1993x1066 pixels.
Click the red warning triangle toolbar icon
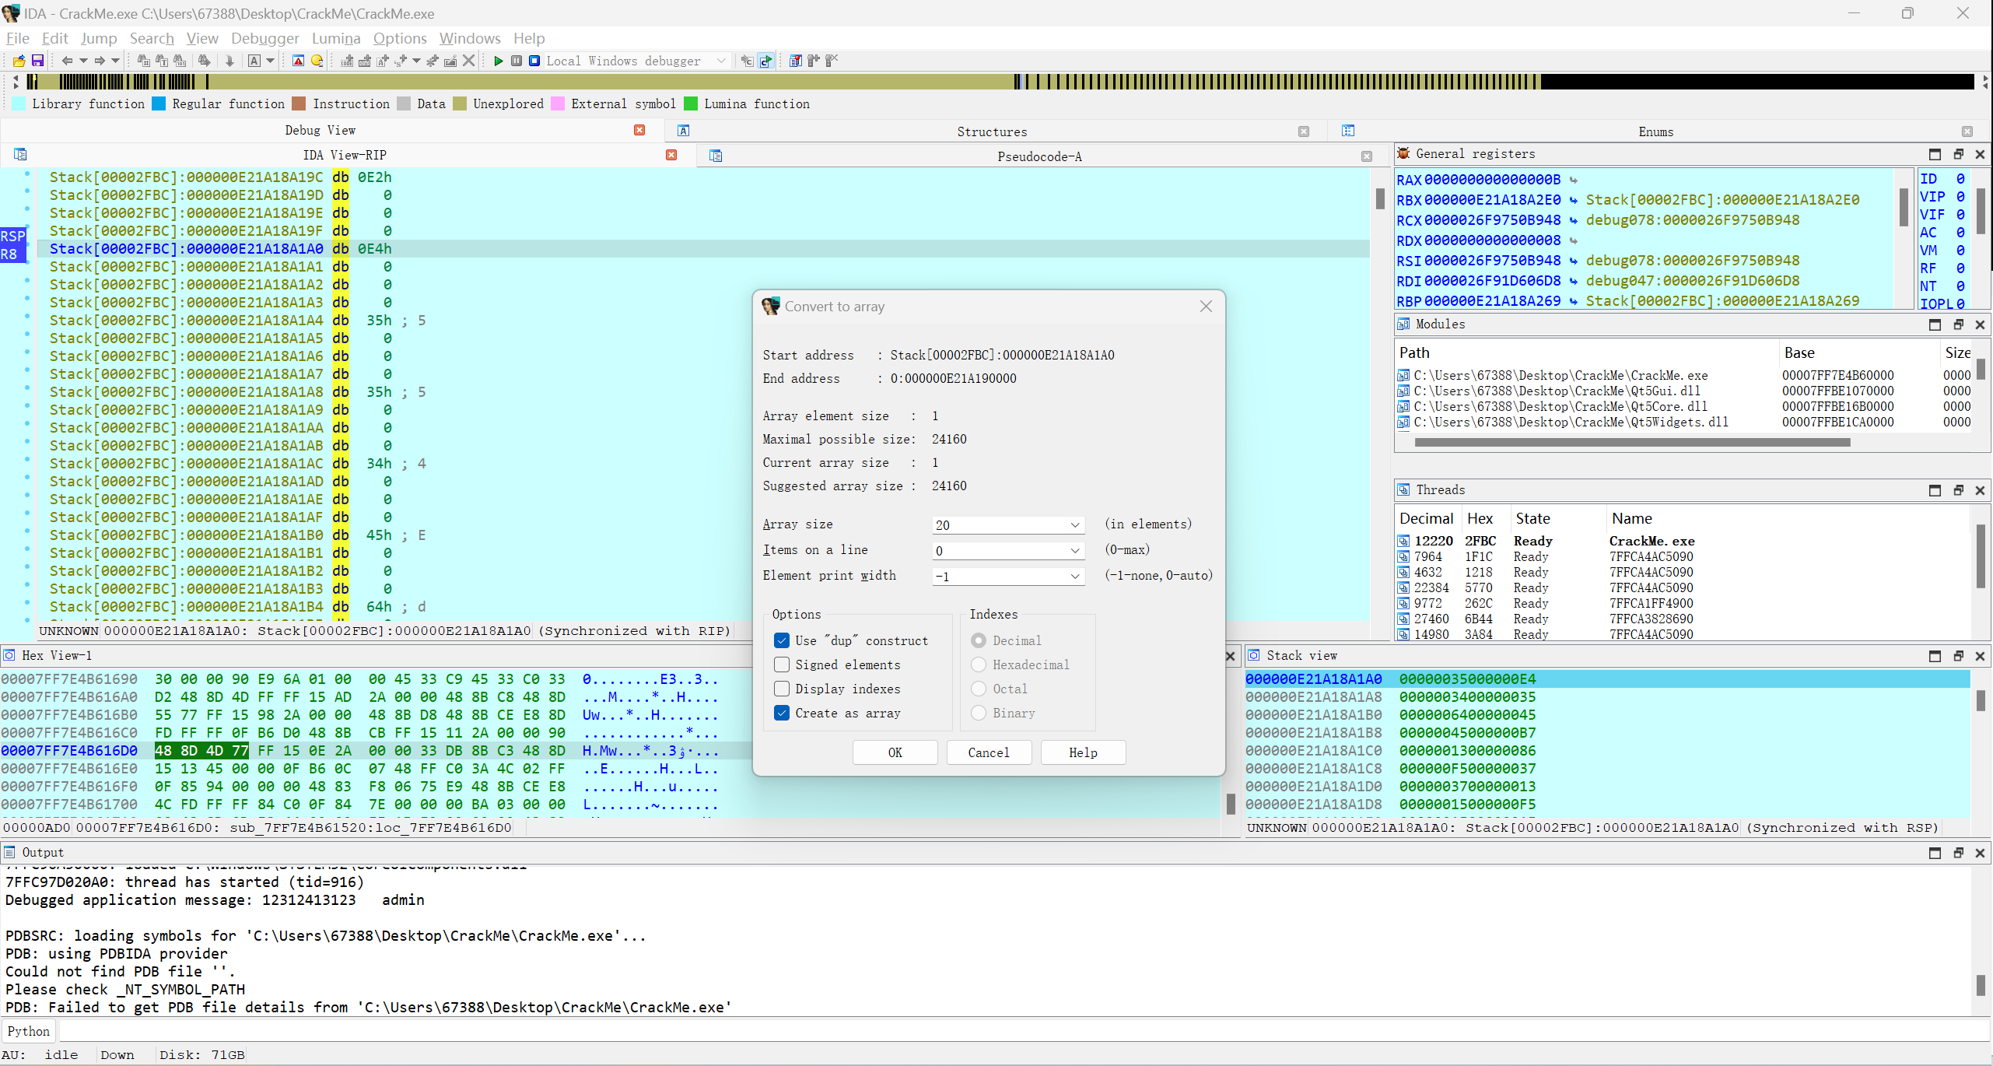pos(298,61)
